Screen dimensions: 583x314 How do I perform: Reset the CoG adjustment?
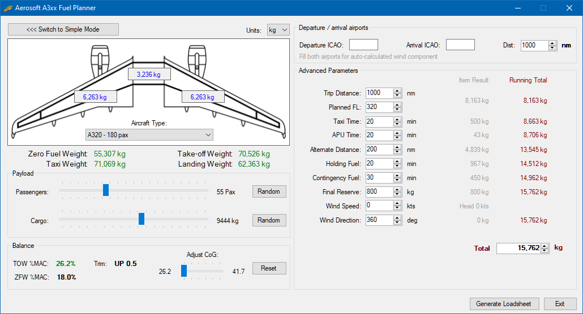tap(269, 268)
